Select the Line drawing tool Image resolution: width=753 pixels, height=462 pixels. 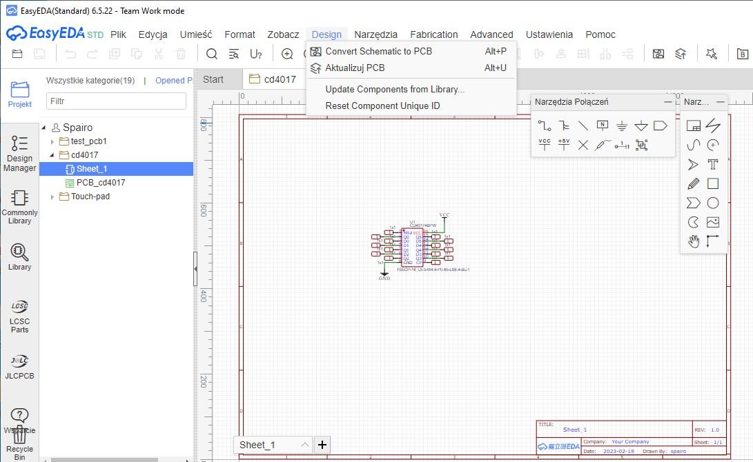[713, 125]
